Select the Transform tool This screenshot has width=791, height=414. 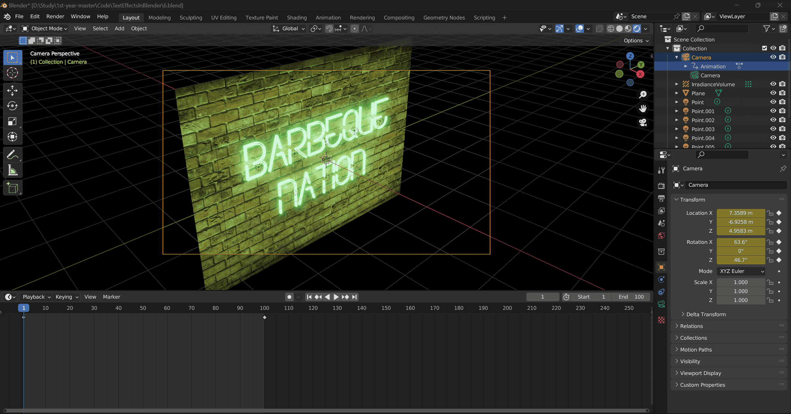point(12,137)
